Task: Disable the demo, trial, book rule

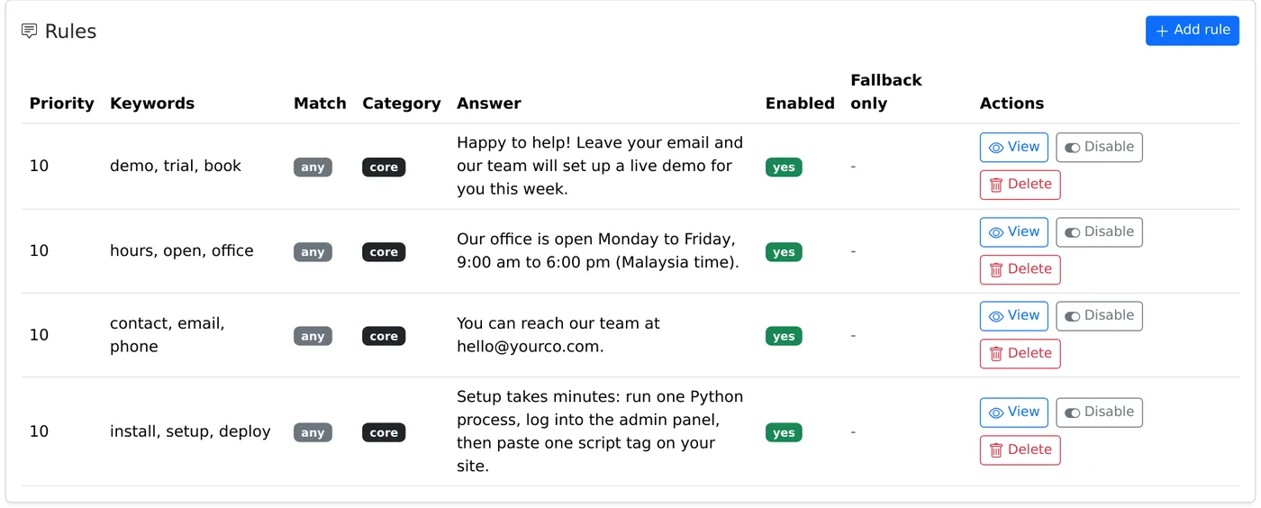Action: pos(1099,148)
